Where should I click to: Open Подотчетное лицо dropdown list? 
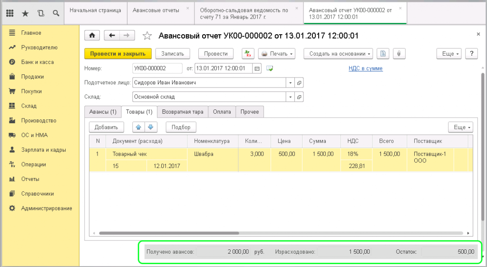[x=291, y=83]
